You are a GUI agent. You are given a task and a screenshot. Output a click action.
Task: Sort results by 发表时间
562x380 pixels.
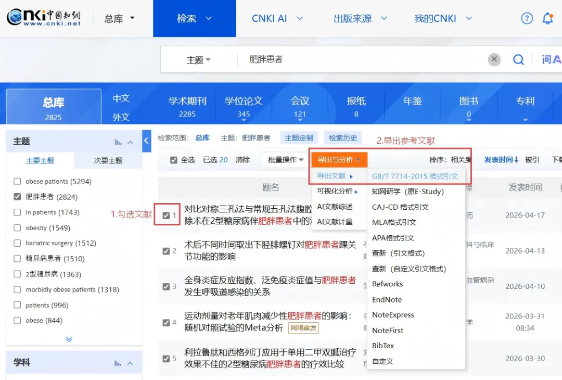tap(501, 160)
